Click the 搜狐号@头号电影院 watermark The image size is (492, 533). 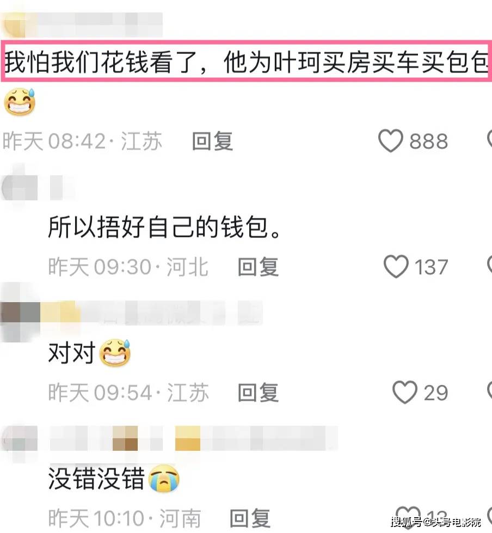click(x=435, y=522)
